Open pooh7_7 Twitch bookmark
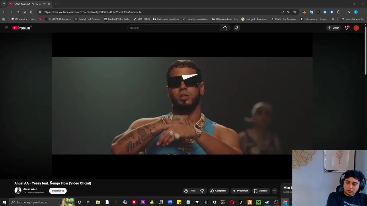Screen dimensions: 367x206 pyautogui.click(x=24, y=19)
